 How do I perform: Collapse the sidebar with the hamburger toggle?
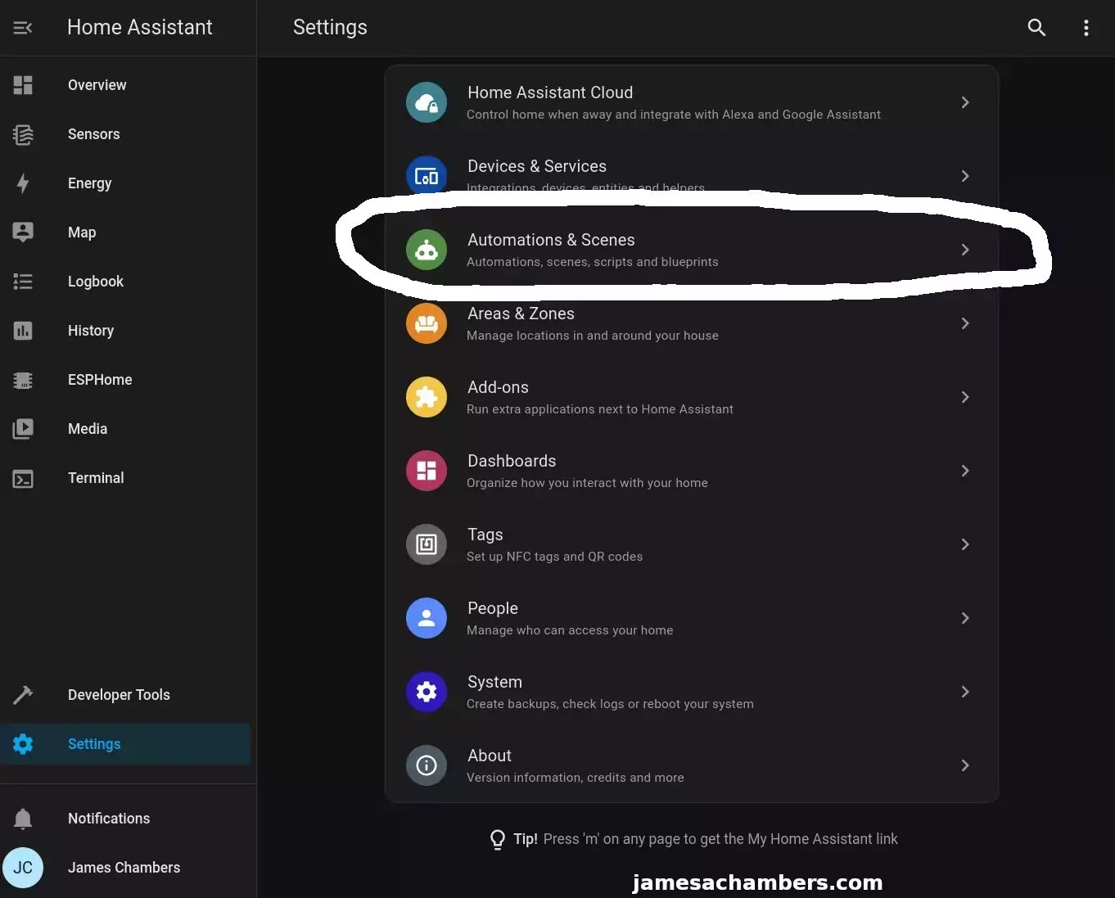click(22, 27)
